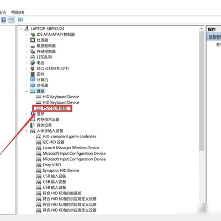
Task: Click the properties panel toolbar icon
Action: (x=11, y=20)
